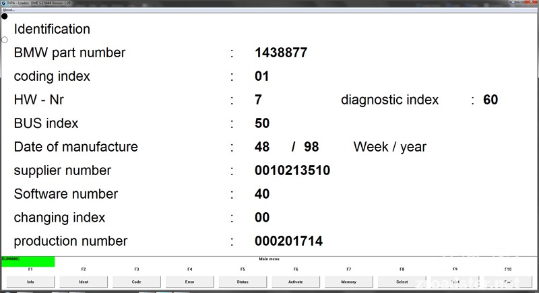Show Status with the F5 button
The width and height of the screenshot is (539, 293).
pos(243,282)
